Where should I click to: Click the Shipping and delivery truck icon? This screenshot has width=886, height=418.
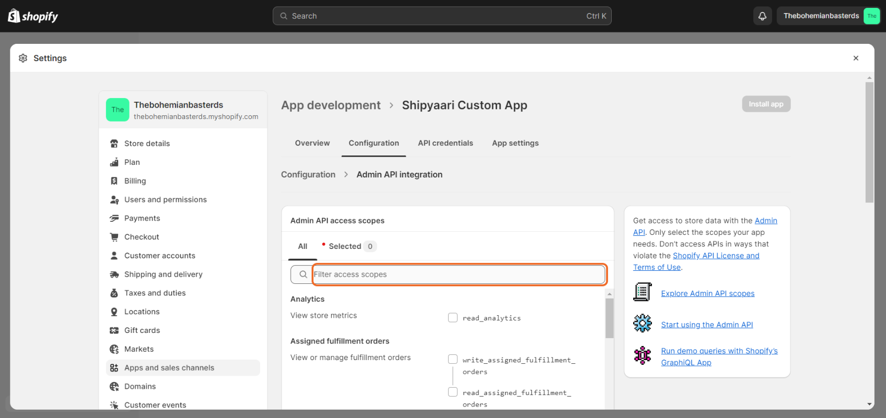click(114, 274)
